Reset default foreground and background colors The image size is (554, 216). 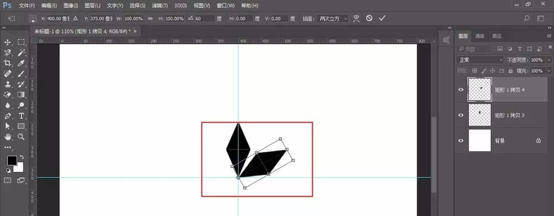8,171
